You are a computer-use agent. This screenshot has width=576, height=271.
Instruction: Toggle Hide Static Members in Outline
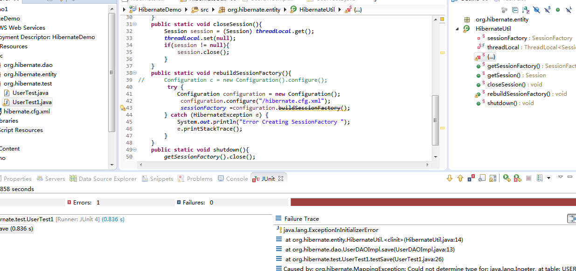[547, 10]
